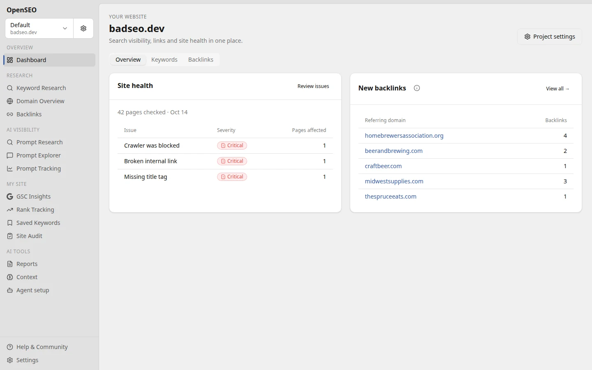Open Reports under AI Tools
This screenshot has height=370, width=592.
pos(49,264)
